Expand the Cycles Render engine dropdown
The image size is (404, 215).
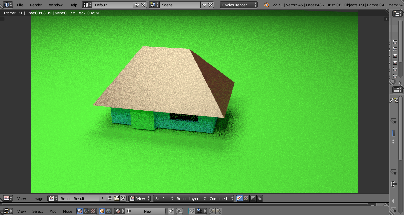[x=239, y=5]
